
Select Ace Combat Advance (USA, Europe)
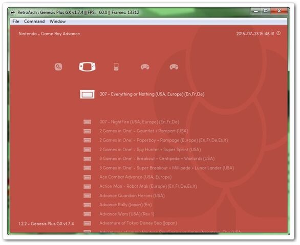135,177
